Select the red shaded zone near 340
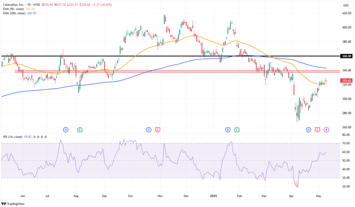This screenshot has height=207, width=355. 177,71
